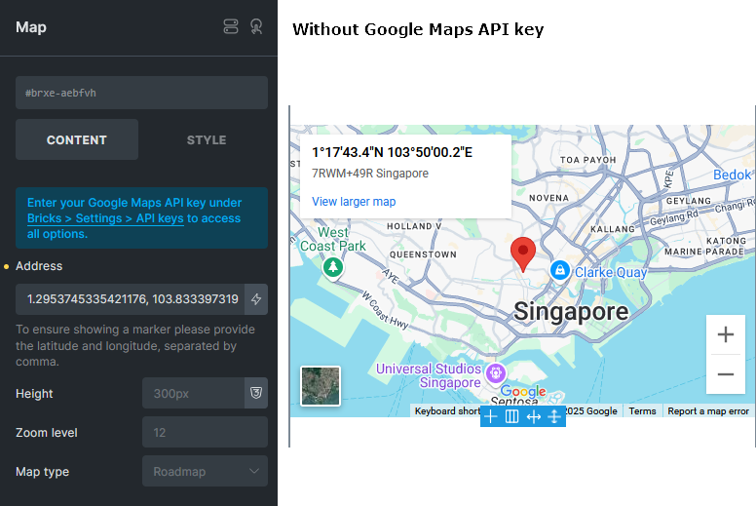Image resolution: width=756 pixels, height=506 pixels.
Task: Click the element states icon beside Map title
Action: (x=231, y=27)
